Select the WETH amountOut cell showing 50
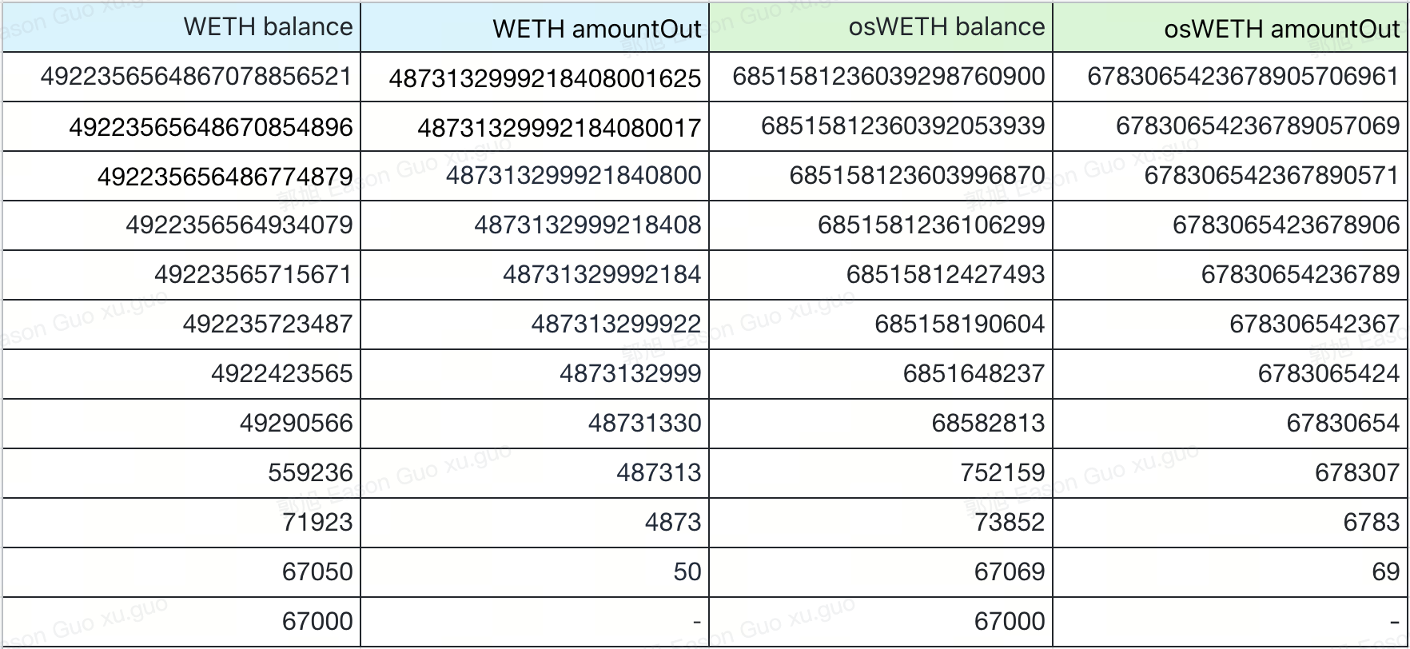The image size is (1410, 649). coord(687,572)
